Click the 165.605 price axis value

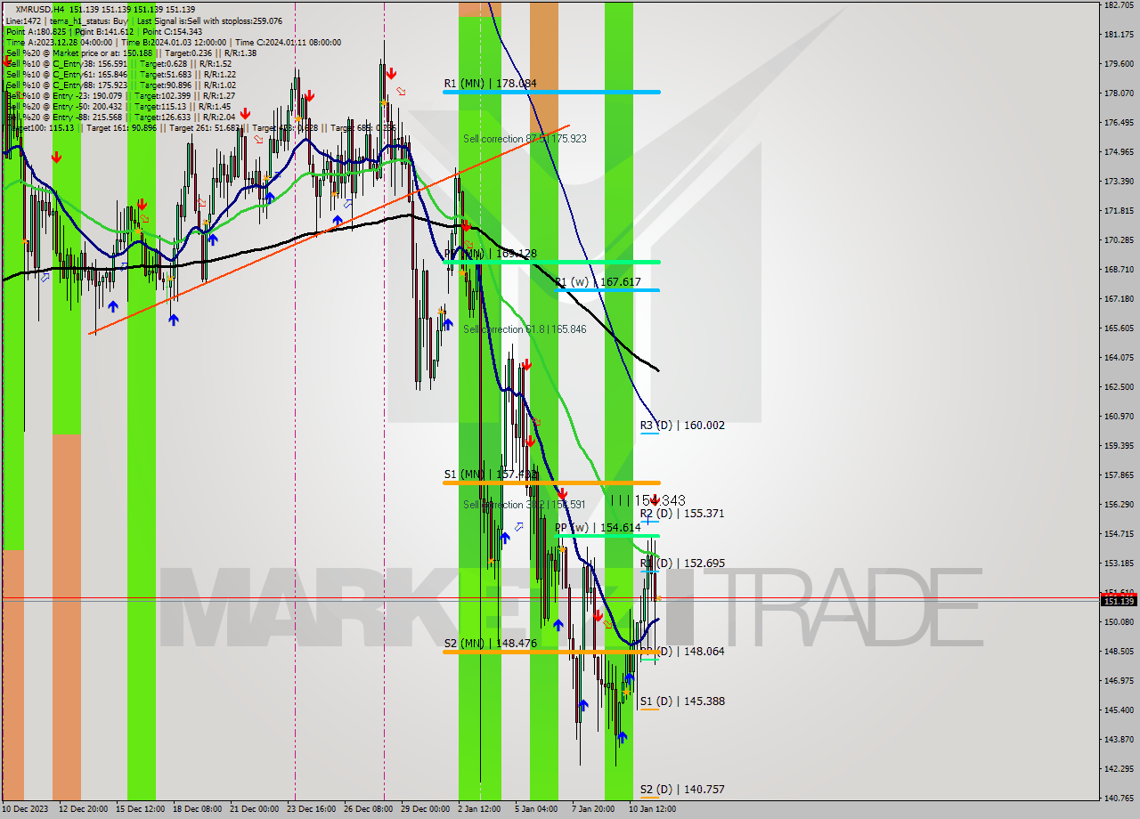1119,328
